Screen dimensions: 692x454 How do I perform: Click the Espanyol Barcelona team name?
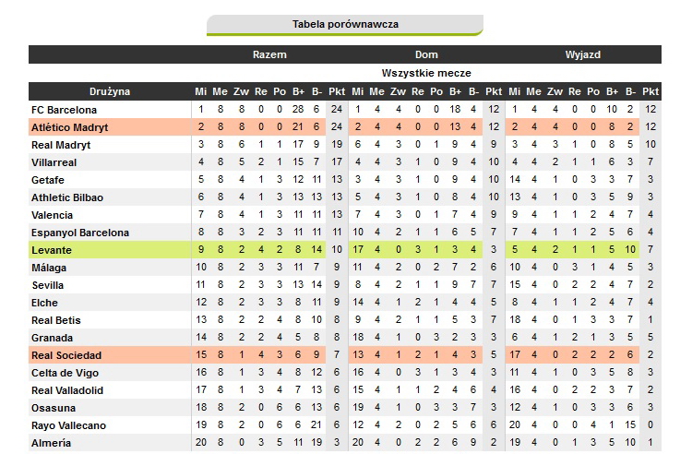pos(80,233)
